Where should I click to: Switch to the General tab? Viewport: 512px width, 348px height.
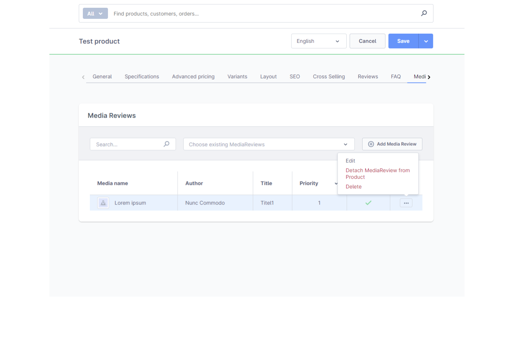coord(102,77)
